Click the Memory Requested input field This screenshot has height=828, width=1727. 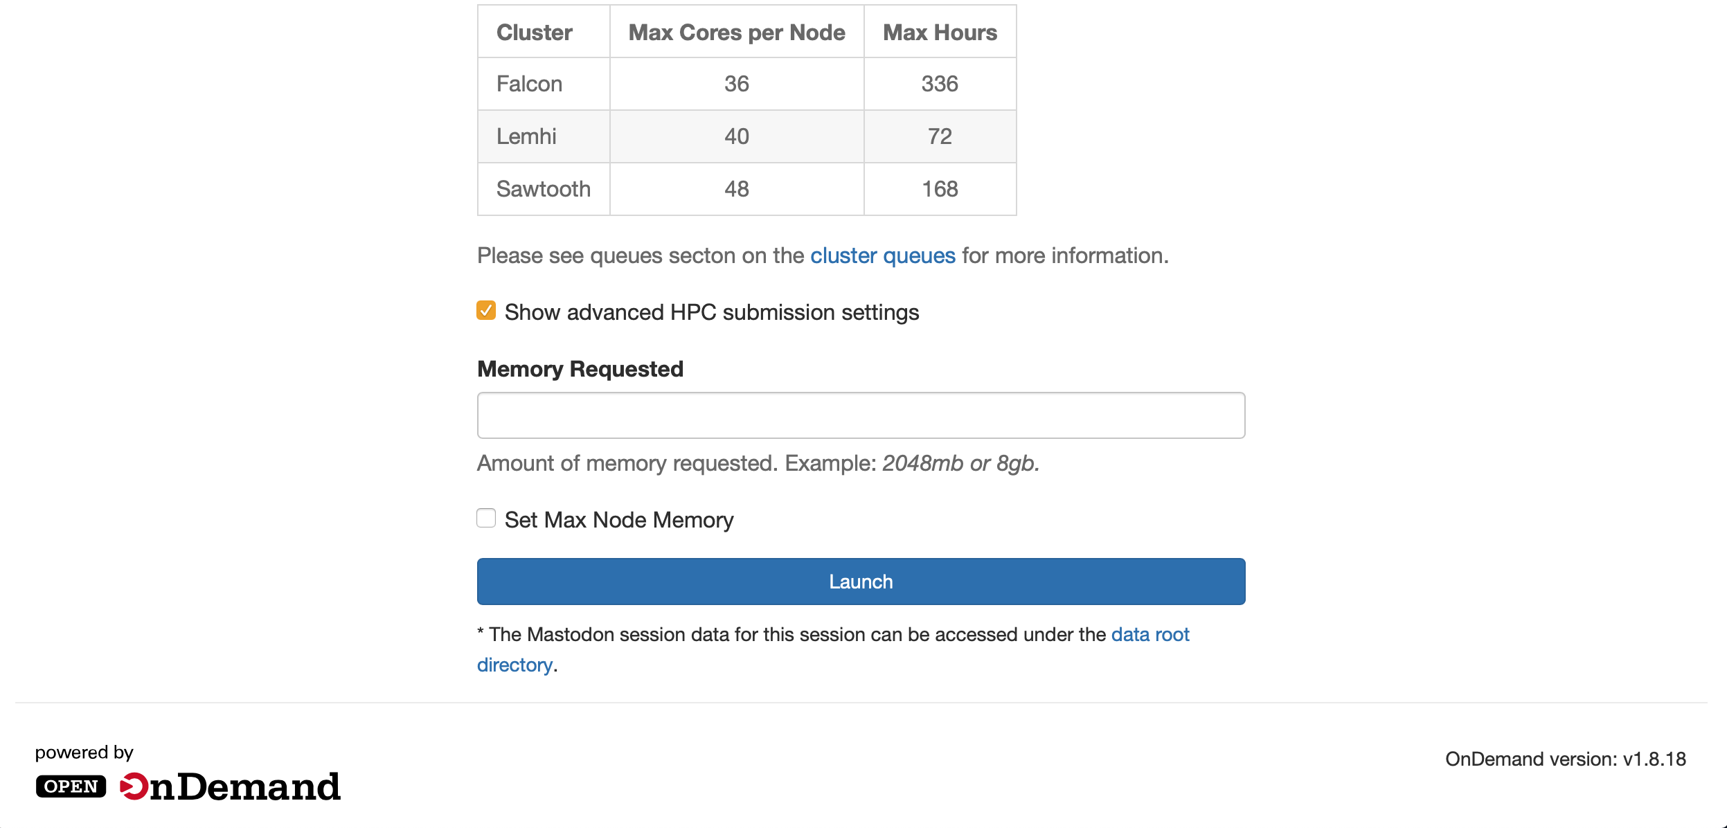click(x=861, y=415)
